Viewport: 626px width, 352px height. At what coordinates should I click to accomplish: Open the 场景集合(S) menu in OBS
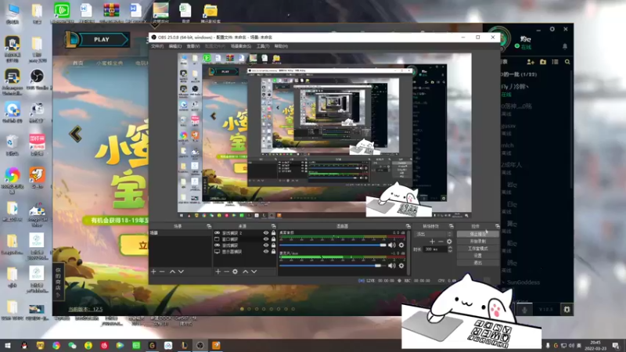[x=241, y=46]
